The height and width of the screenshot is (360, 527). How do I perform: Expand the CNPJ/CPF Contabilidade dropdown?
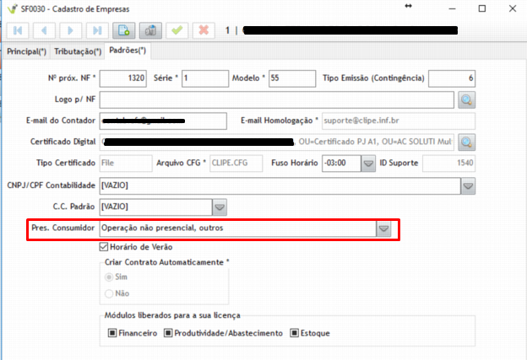[x=467, y=185]
